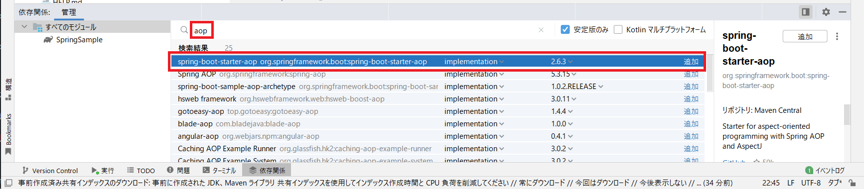Viewport: 864px width, 189px height.
Task: Click the read-only lock status icon
Action: click(853, 183)
